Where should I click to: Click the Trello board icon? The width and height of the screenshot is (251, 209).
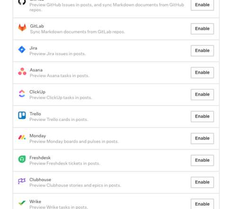[x=22, y=115]
